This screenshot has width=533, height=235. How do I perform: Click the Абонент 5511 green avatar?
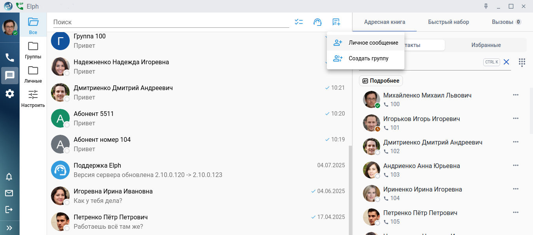(60, 118)
